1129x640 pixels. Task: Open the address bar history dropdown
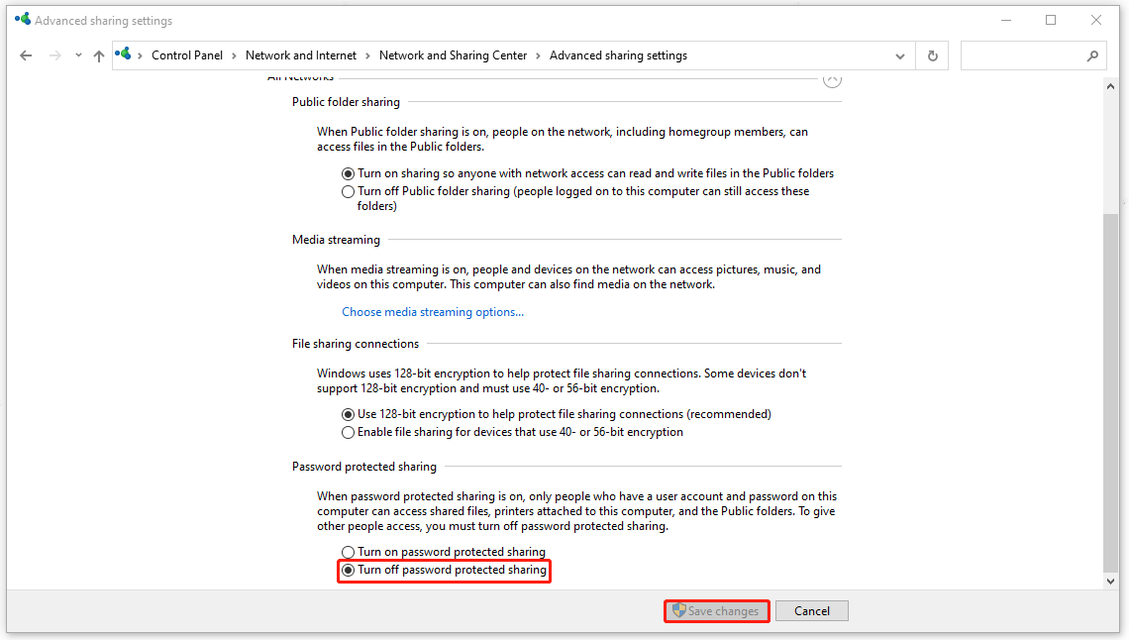[899, 55]
